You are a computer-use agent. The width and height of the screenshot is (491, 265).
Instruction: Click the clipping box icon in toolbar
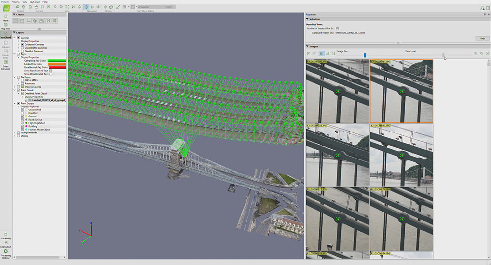click(105, 7)
